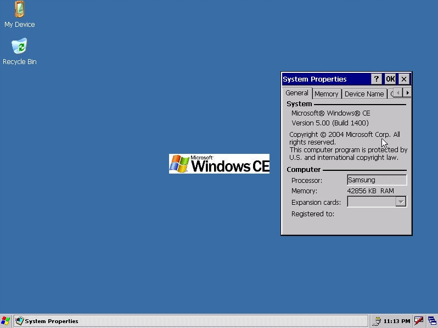
Task: Click the show desktop tray icon
Action: pos(432,321)
